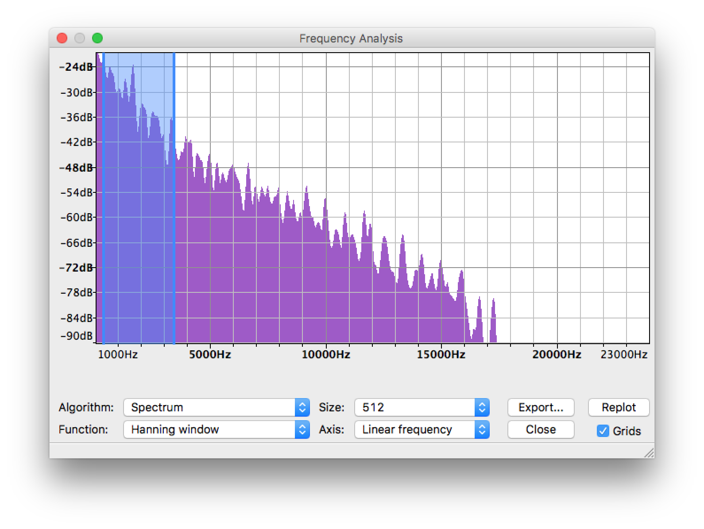Click the 5000Hz frequency axis label
The image size is (704, 529).
(210, 354)
